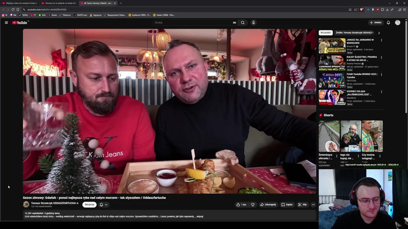Open Tomasz Strzelczyk ODDASZFARTUCHA channel name
The width and height of the screenshot is (408, 229).
[54, 203]
